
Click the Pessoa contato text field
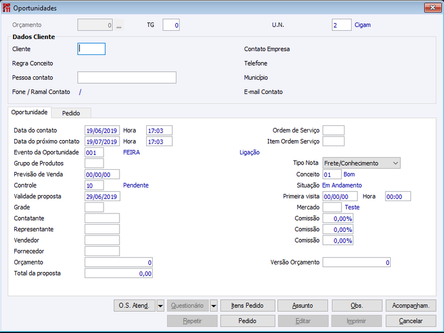coord(127,77)
